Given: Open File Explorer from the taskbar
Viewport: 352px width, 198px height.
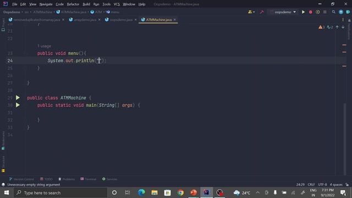Looking at the screenshot, I should coord(155,193).
